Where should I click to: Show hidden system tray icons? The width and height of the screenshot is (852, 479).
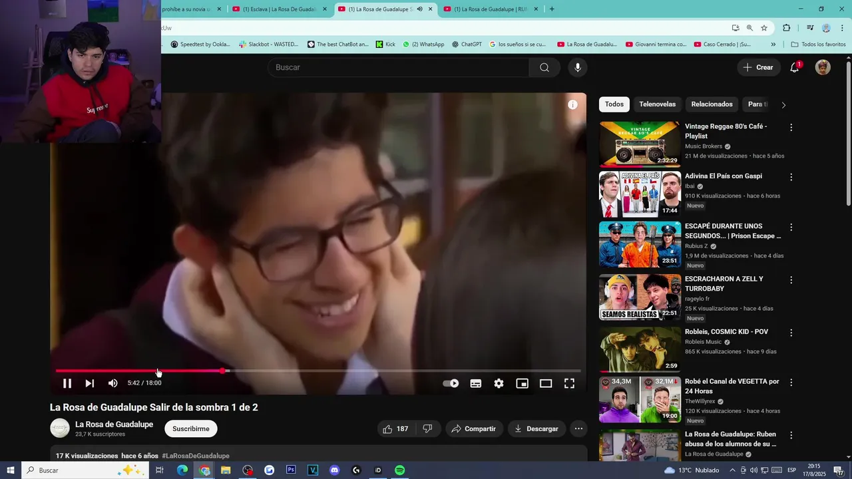pyautogui.click(x=734, y=470)
